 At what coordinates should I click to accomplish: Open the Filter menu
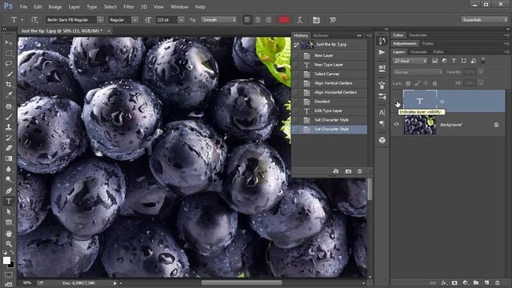[129, 6]
